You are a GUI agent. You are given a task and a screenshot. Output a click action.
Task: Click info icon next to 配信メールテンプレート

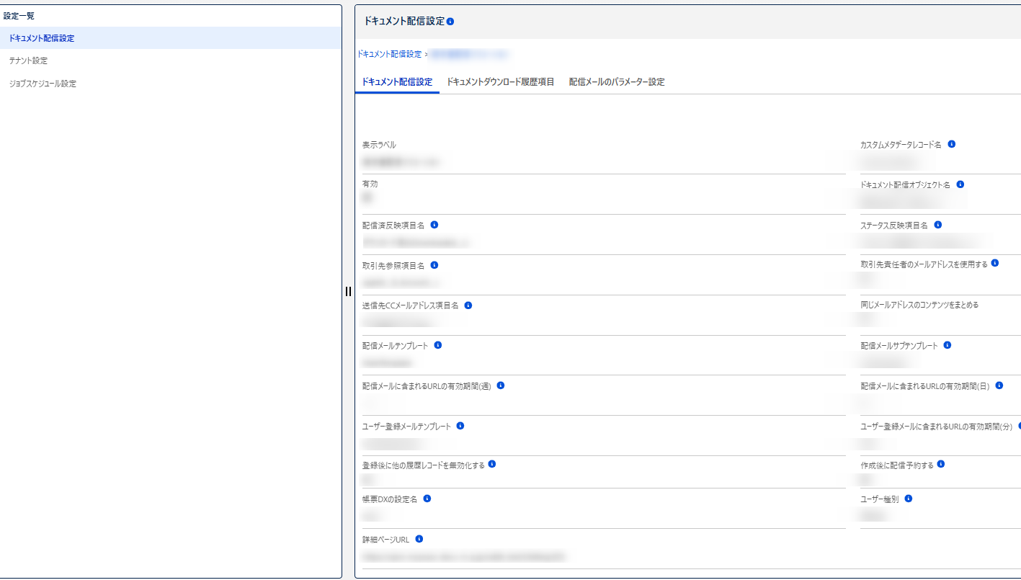tap(437, 345)
